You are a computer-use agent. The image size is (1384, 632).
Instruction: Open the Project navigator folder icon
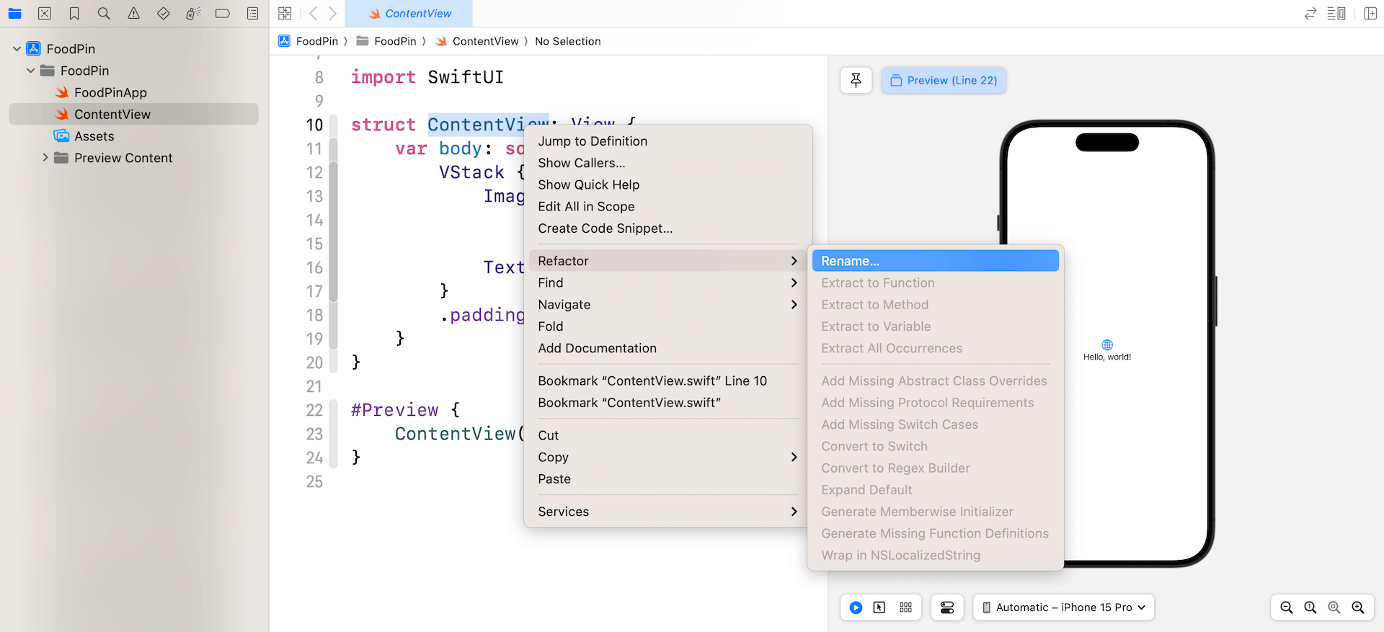click(14, 13)
